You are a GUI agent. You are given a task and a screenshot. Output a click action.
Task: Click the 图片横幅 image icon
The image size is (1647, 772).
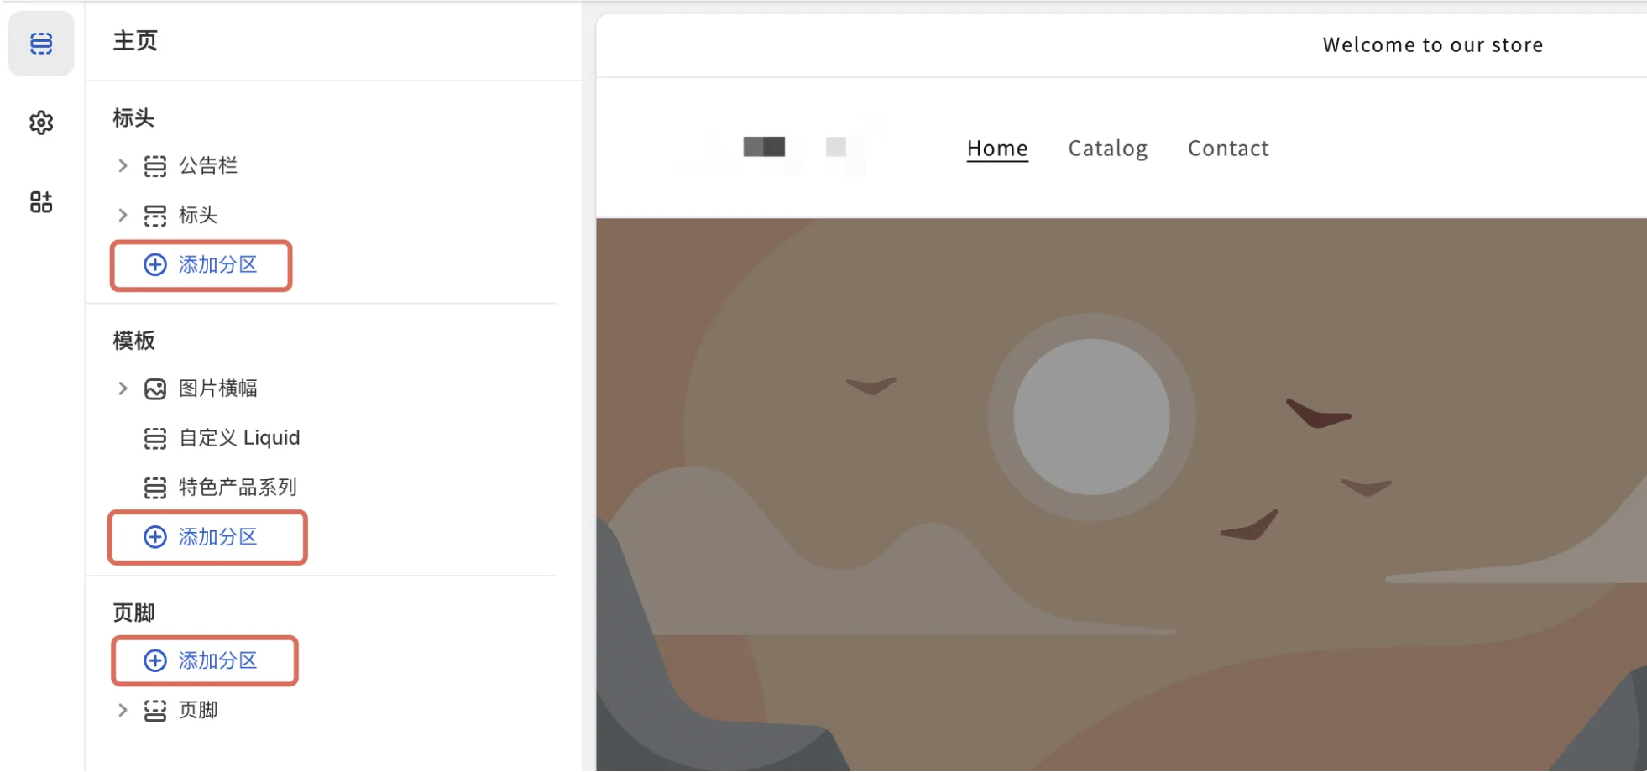point(155,389)
